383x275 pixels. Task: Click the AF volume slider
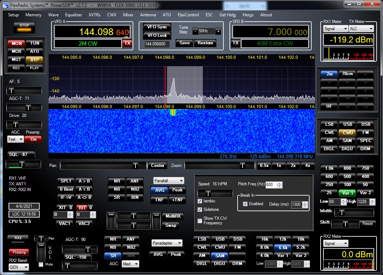(x=24, y=91)
